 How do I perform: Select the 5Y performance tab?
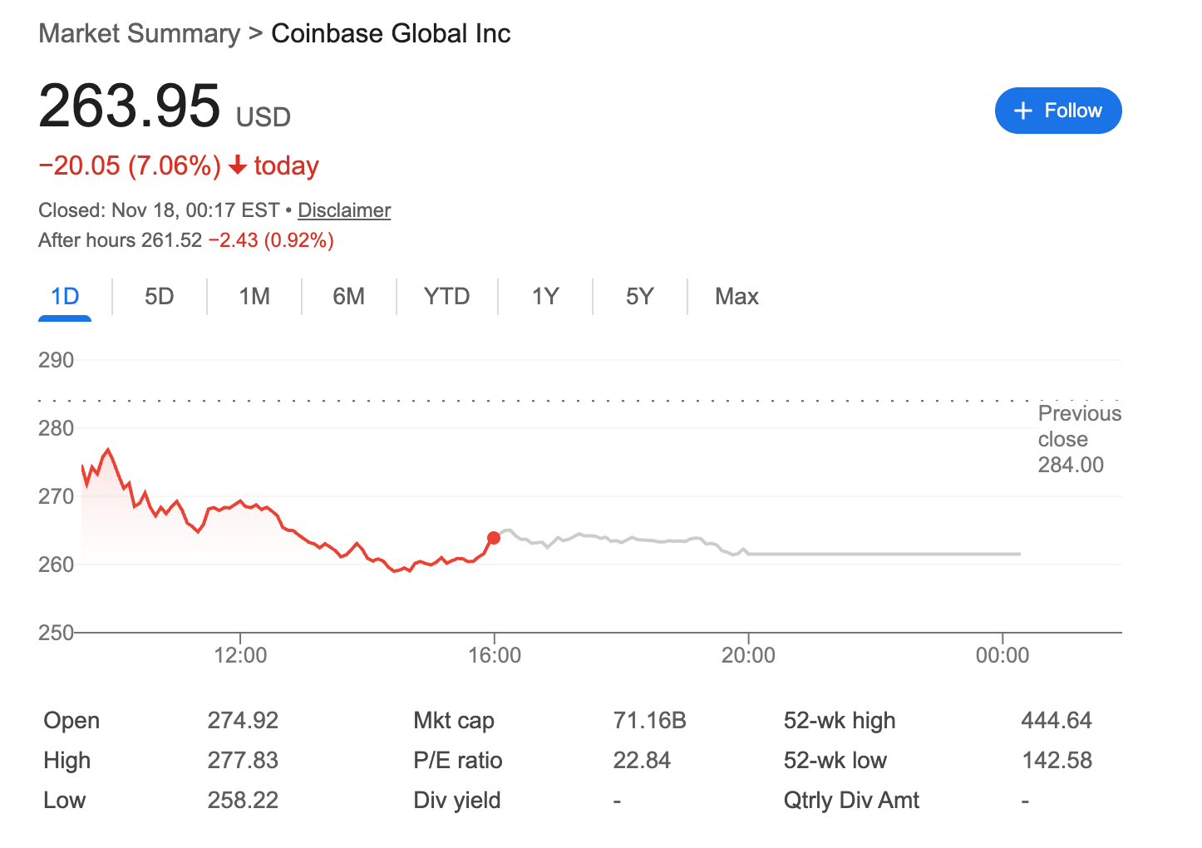pyautogui.click(x=639, y=296)
